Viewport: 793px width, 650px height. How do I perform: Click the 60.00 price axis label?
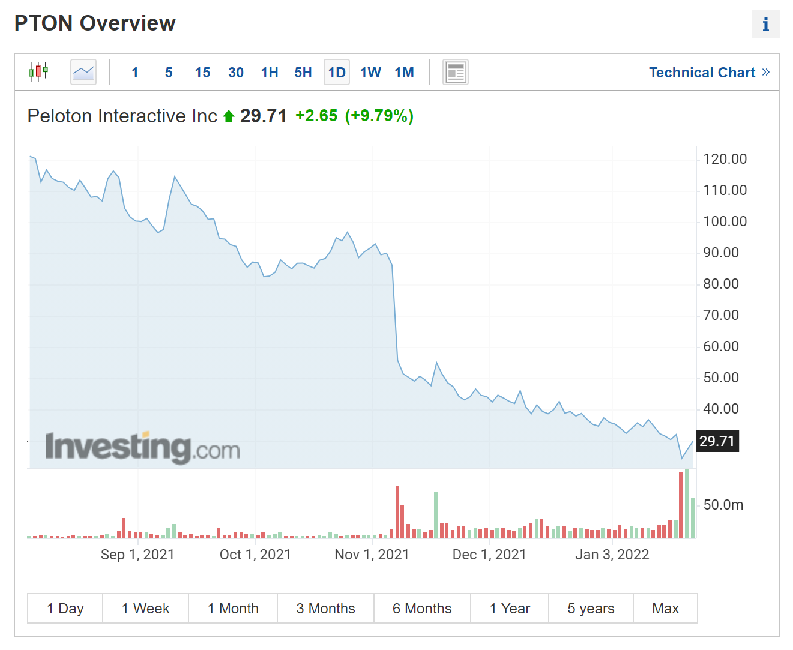click(721, 346)
